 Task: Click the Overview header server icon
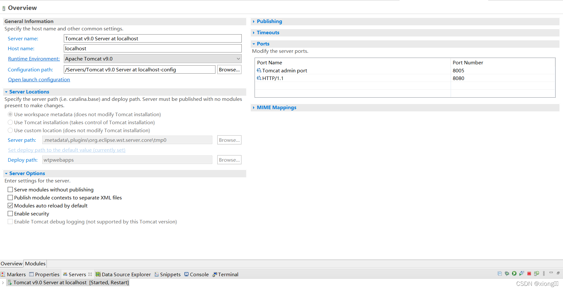coord(4,8)
